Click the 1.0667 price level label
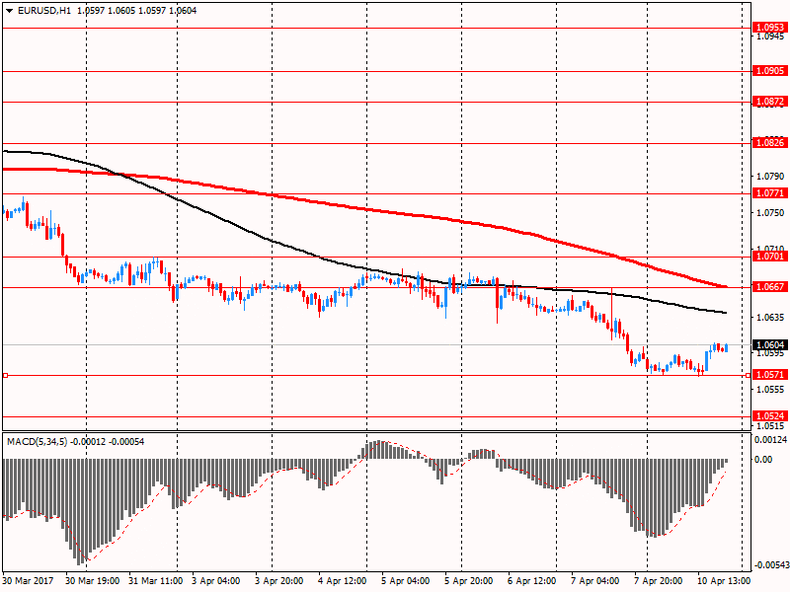 pos(770,286)
